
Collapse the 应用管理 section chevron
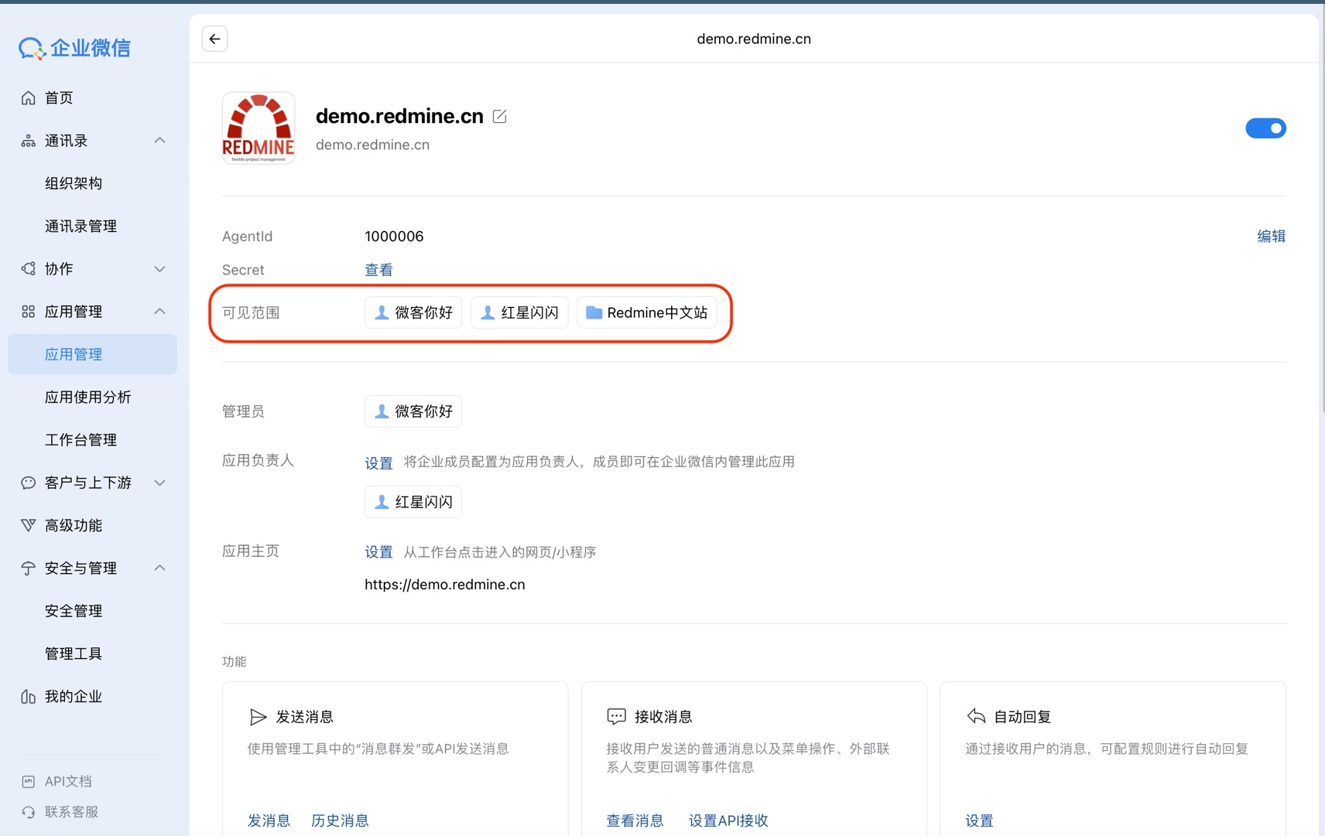(x=159, y=312)
